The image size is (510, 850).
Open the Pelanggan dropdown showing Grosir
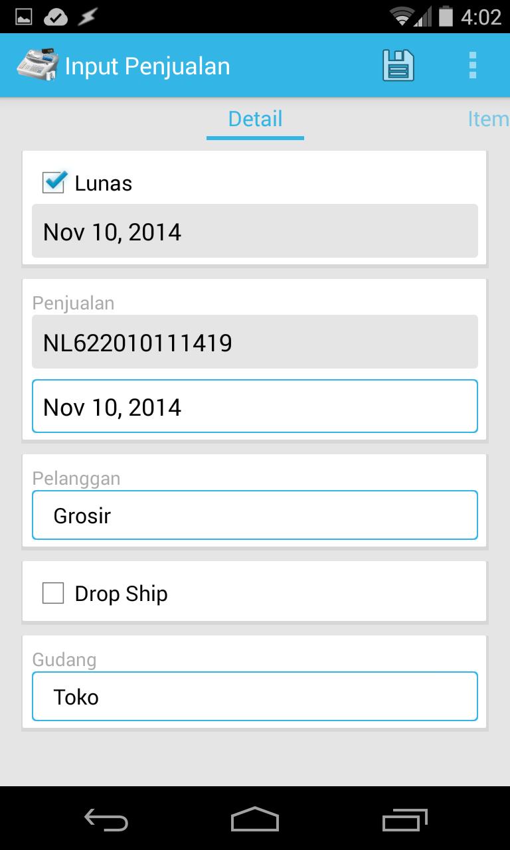tap(255, 515)
